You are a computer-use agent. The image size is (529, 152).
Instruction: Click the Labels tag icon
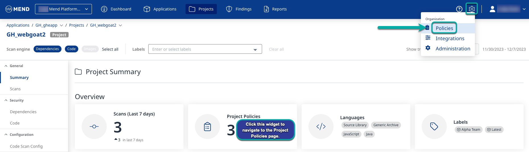click(x=434, y=127)
